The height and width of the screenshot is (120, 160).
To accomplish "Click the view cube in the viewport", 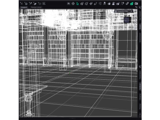I will click(x=127, y=20).
